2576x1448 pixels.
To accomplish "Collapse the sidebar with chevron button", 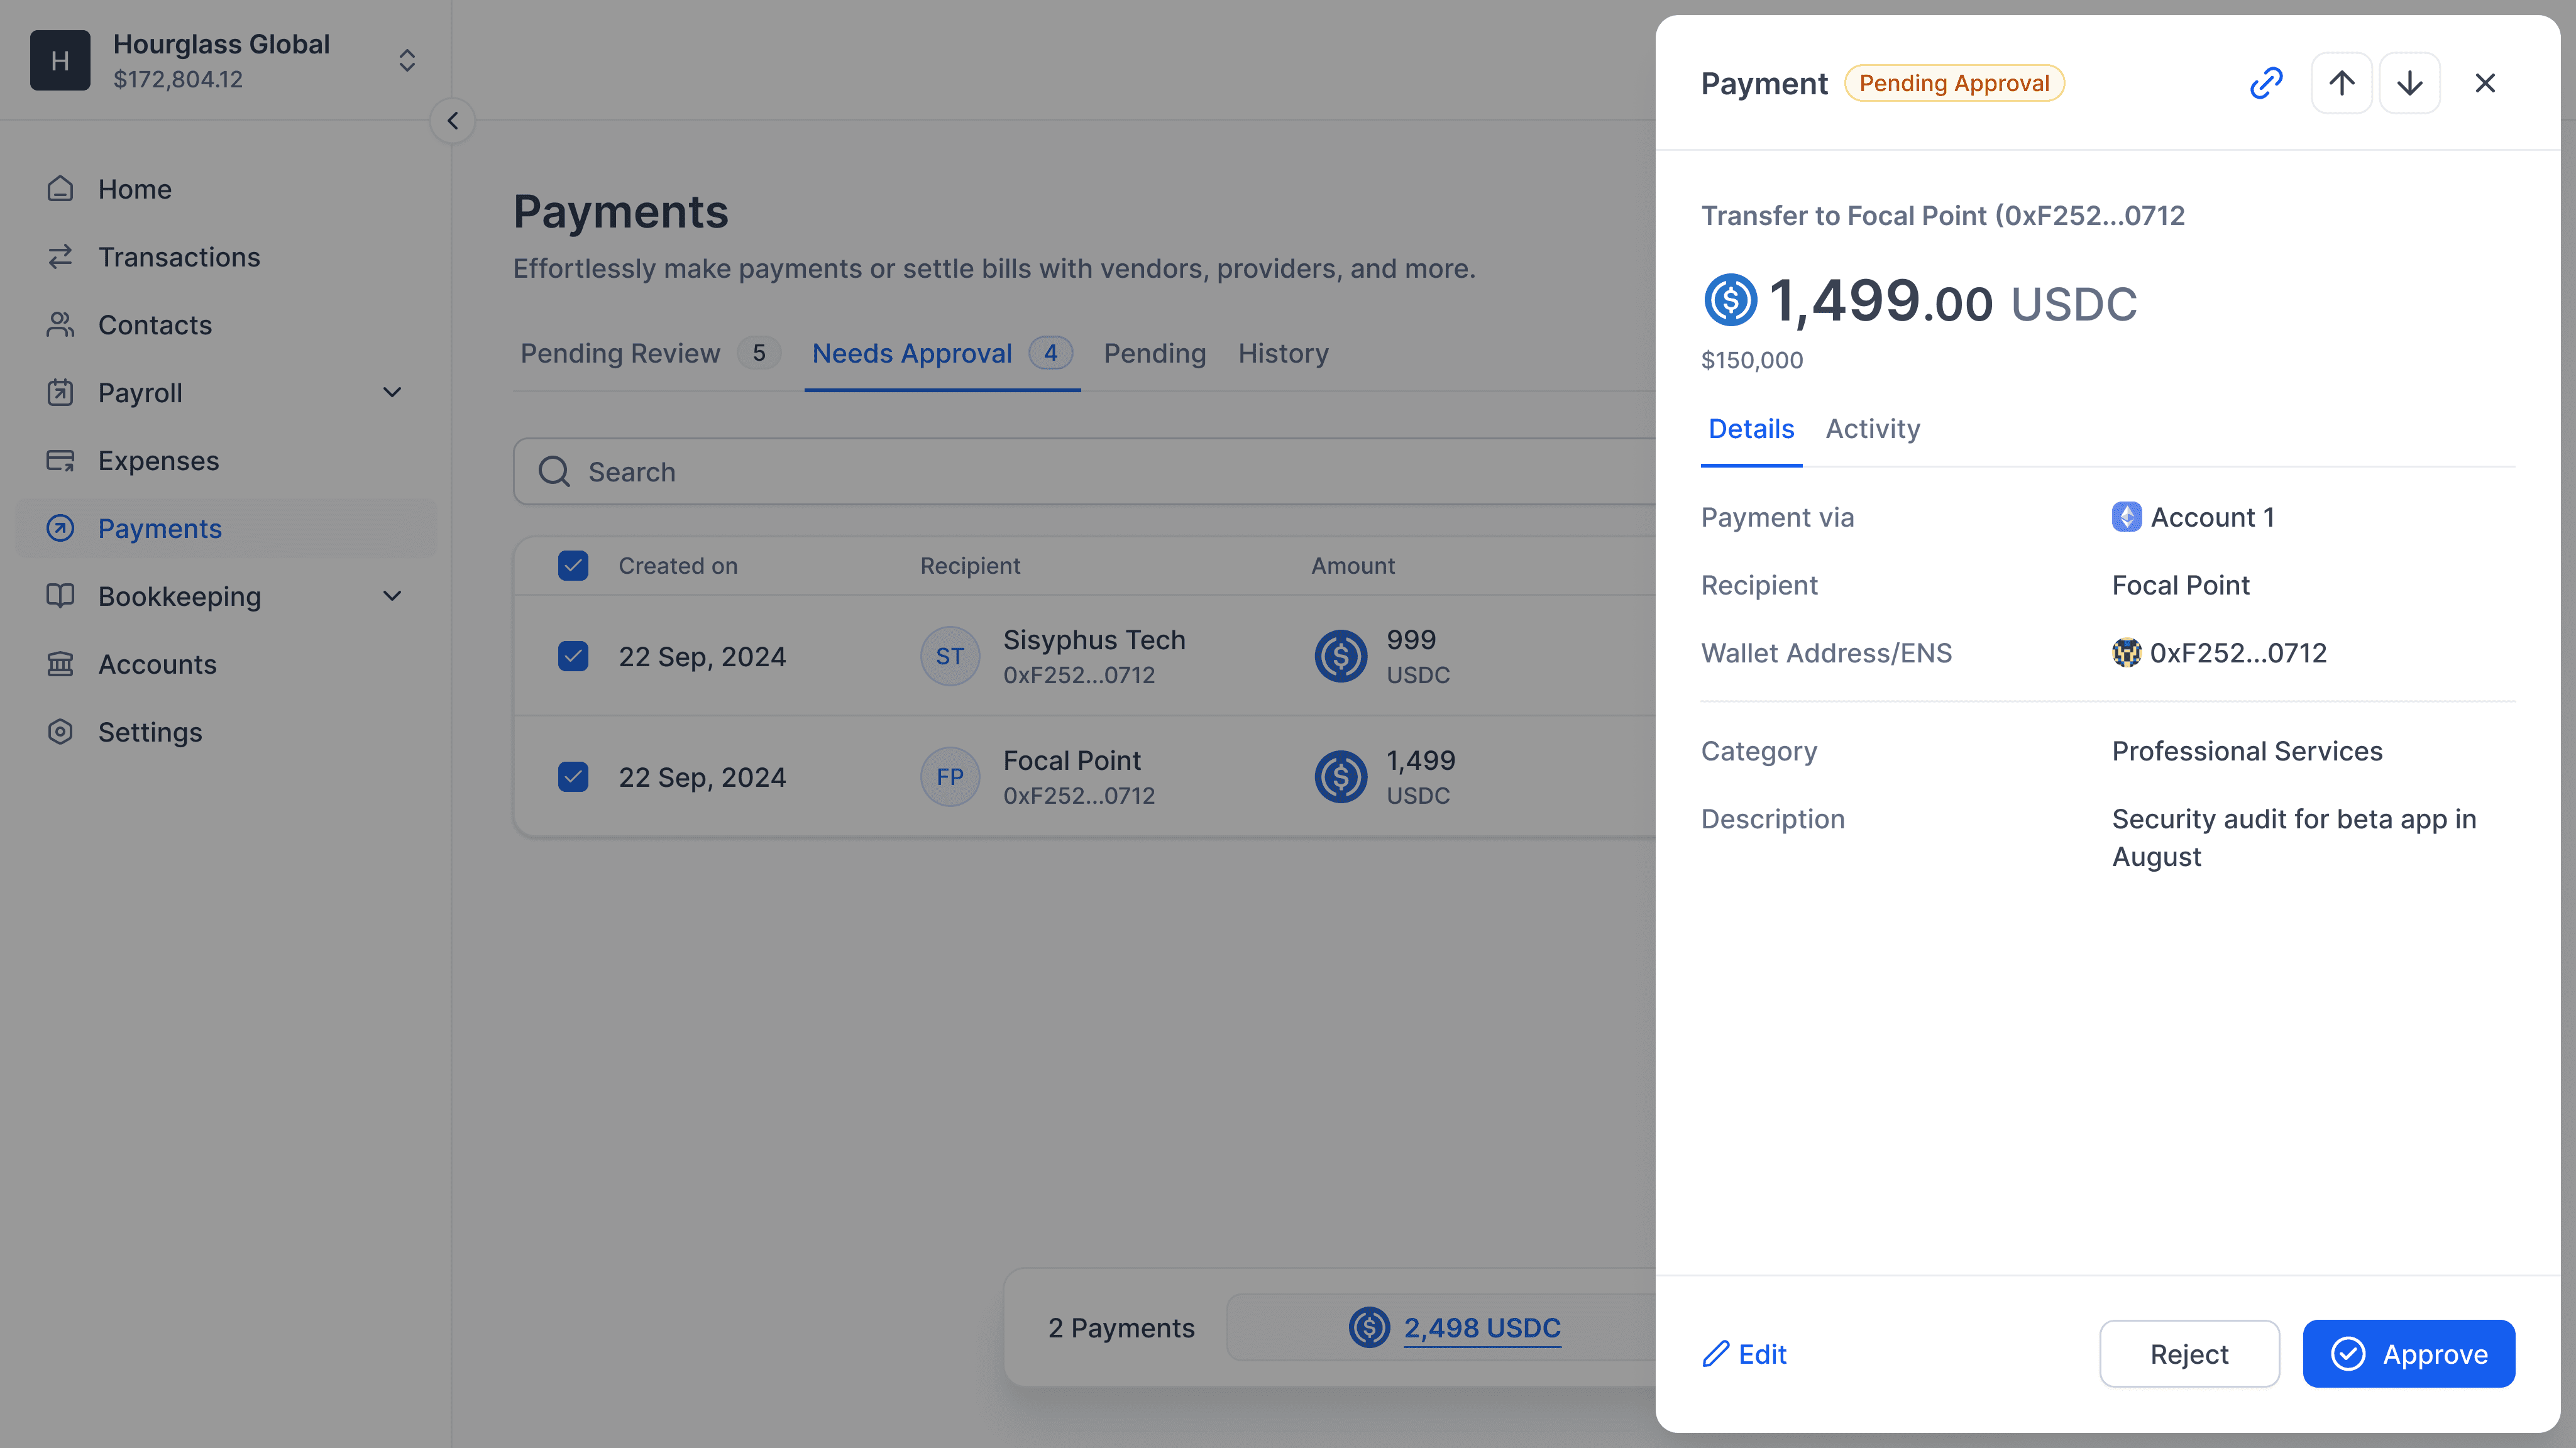I will tap(453, 121).
